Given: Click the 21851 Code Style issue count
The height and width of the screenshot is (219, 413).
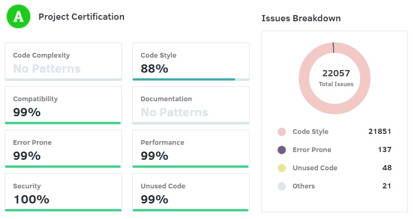Looking at the screenshot, I should tap(380, 132).
